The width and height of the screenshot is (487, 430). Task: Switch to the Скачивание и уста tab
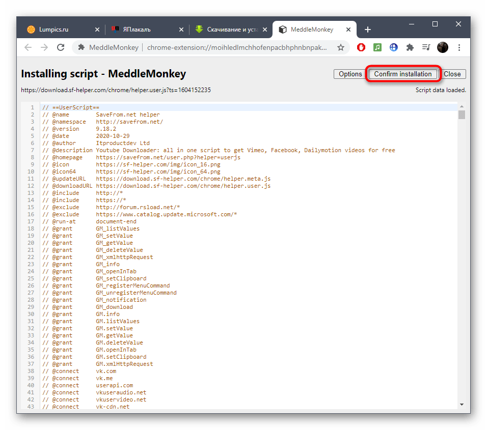[x=230, y=30]
